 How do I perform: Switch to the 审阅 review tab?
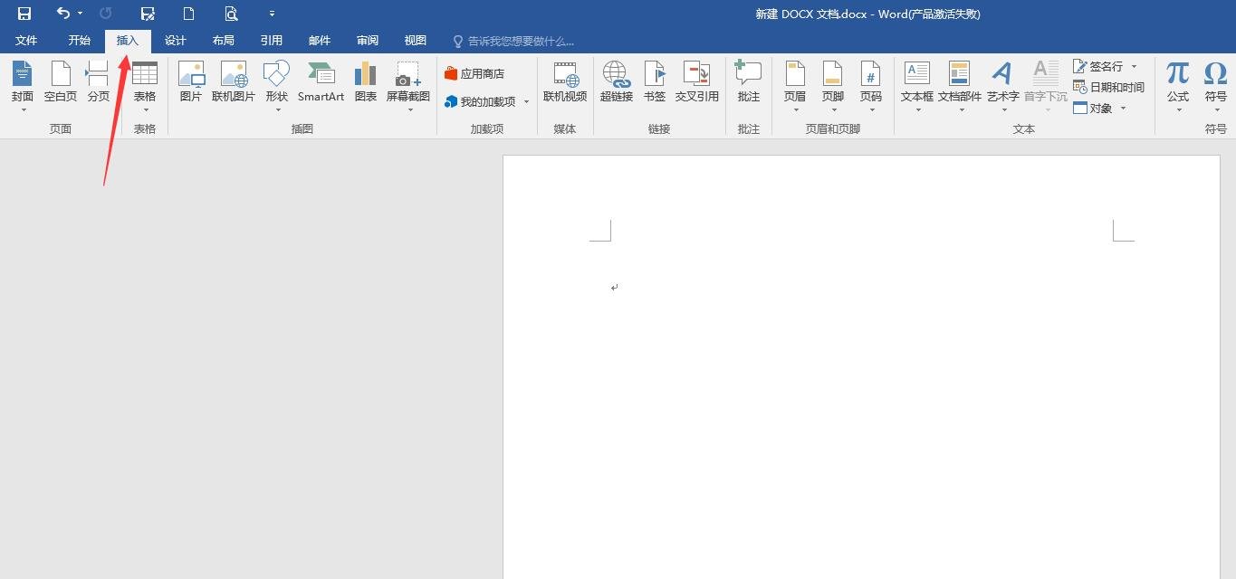[368, 41]
